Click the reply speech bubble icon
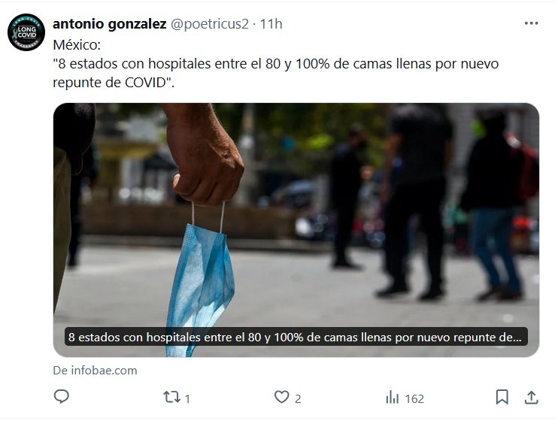Screen dimensions: 555x421 [x=61, y=397]
